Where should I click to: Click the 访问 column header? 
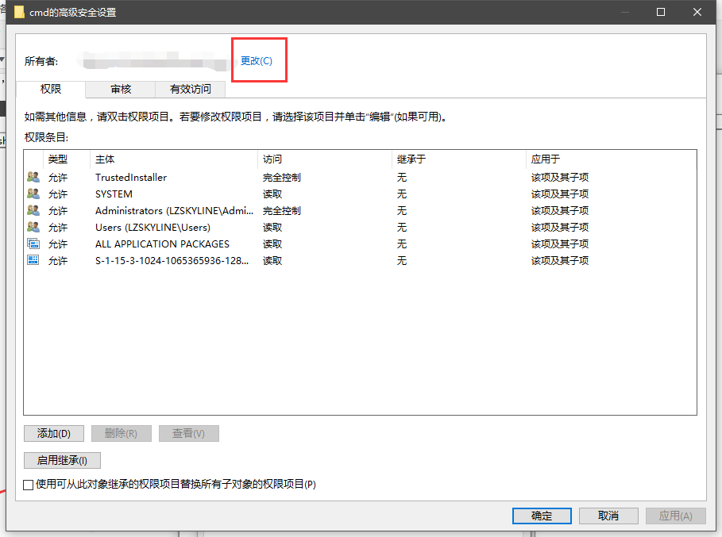pyautogui.click(x=324, y=159)
